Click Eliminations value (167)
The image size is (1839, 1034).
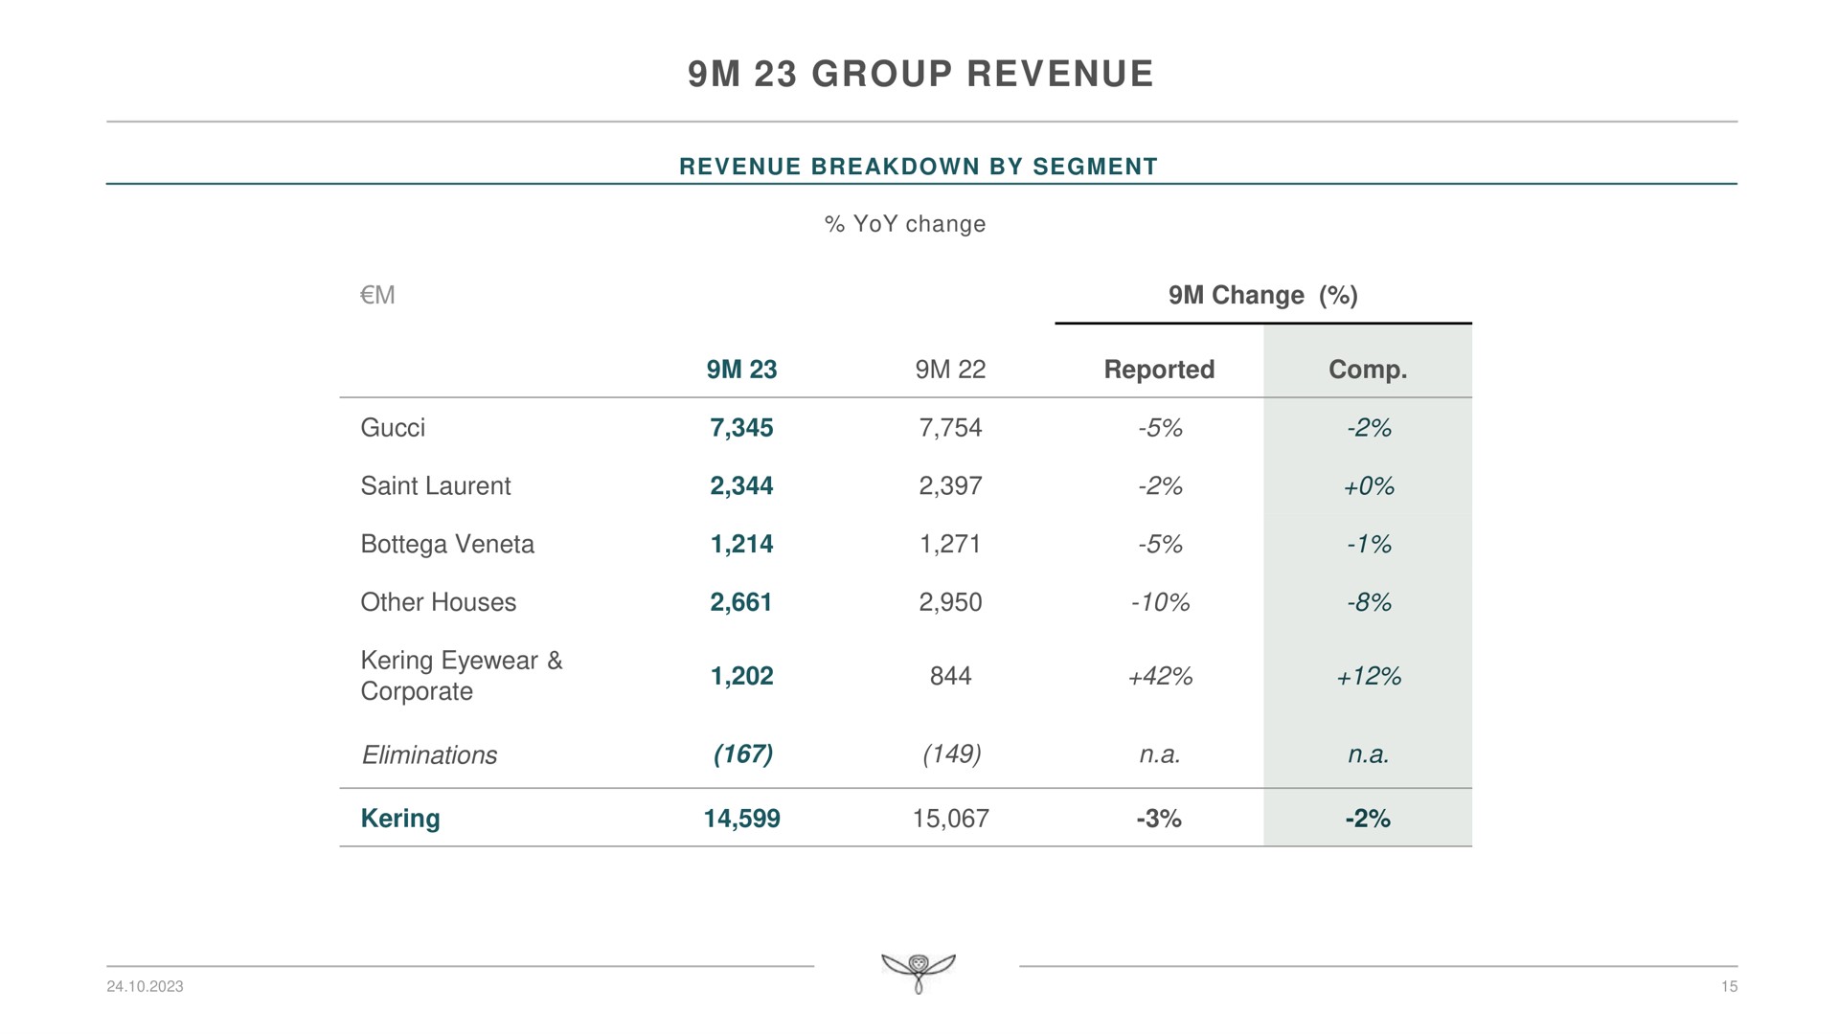742,755
